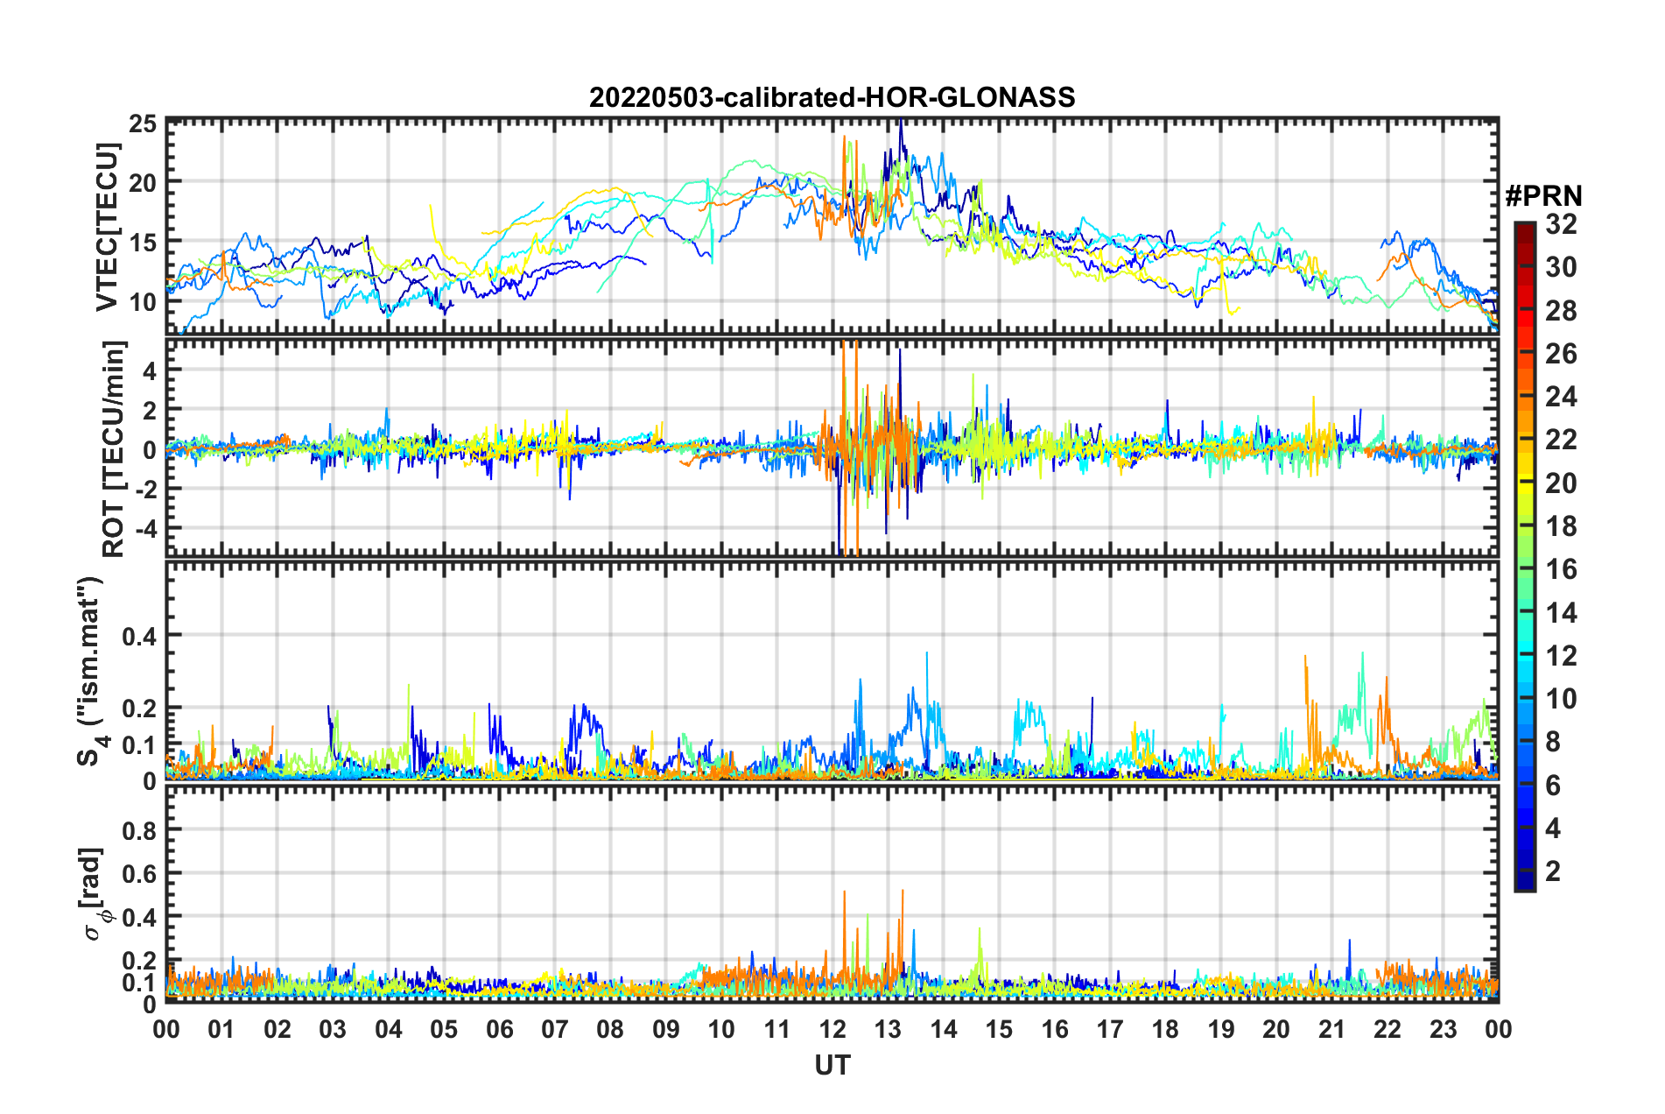
Task: Click the sigma phi [rad] axis label
Action: (x=96, y=893)
